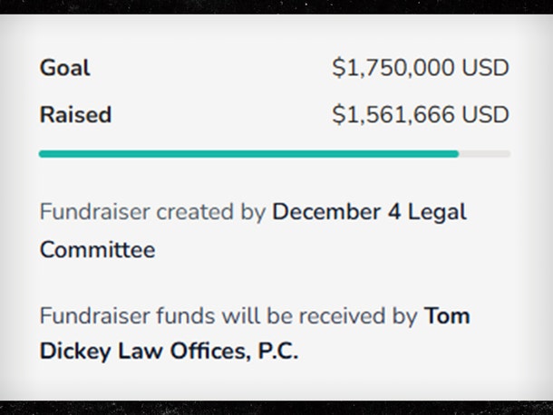Click the 'December 4 Legal' bold text

click(x=370, y=212)
